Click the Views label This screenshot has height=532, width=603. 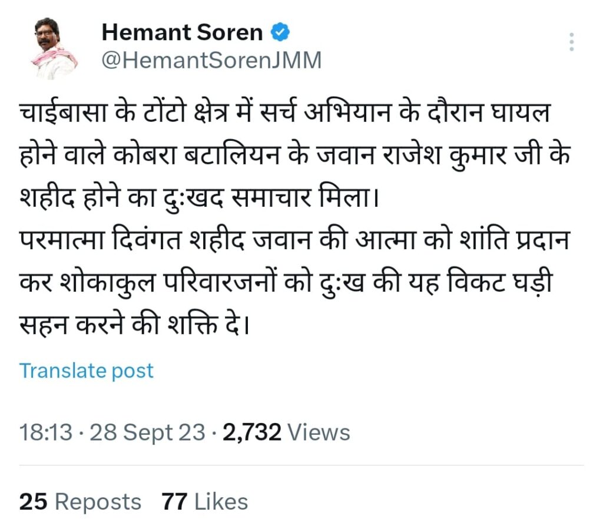click(320, 433)
